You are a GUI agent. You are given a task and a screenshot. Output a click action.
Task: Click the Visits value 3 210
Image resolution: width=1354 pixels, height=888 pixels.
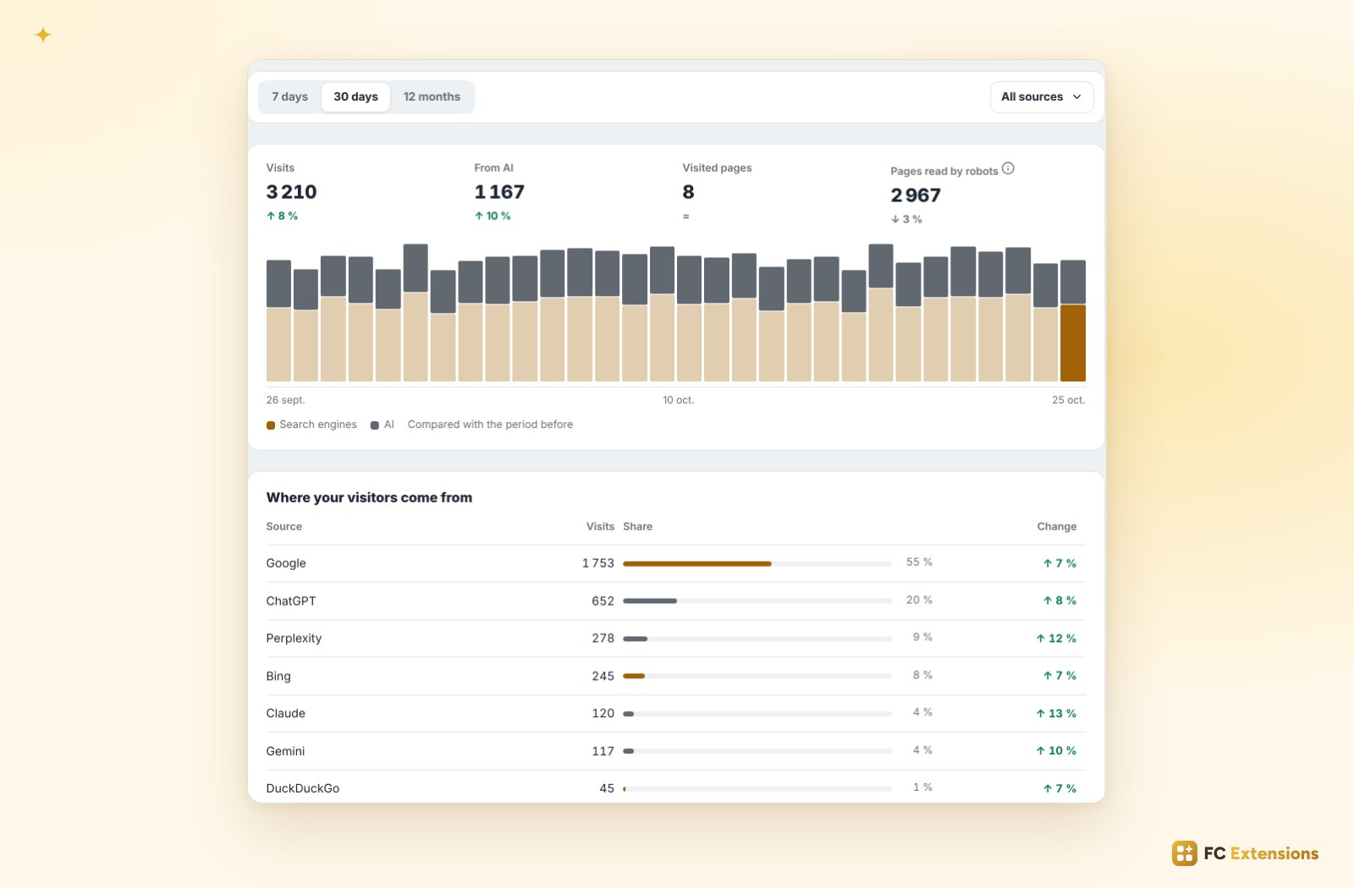click(x=291, y=192)
